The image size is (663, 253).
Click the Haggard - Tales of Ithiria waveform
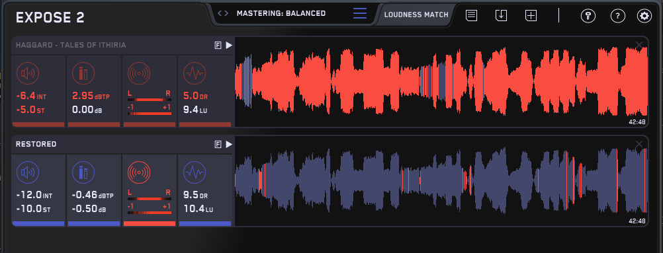point(441,81)
